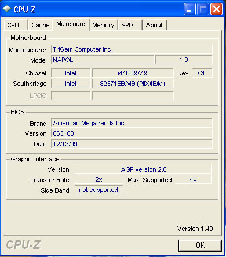Click the American Megatrends Inc. BIOS brand
This screenshot has width=226, height=257.
[132, 123]
